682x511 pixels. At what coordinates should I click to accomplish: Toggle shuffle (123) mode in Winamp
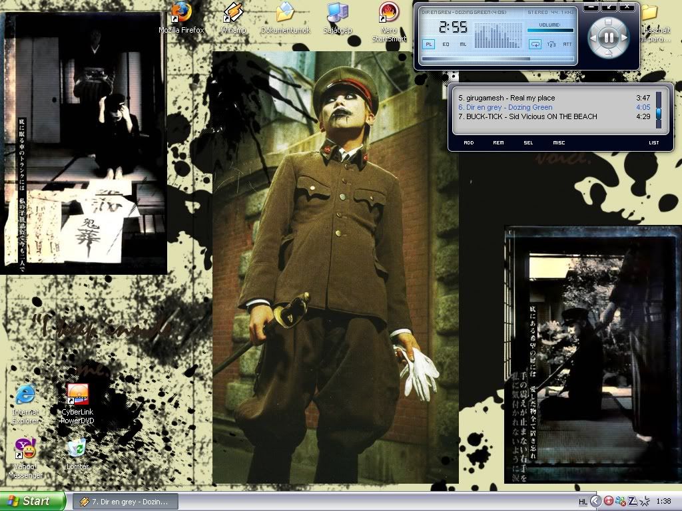coord(551,44)
